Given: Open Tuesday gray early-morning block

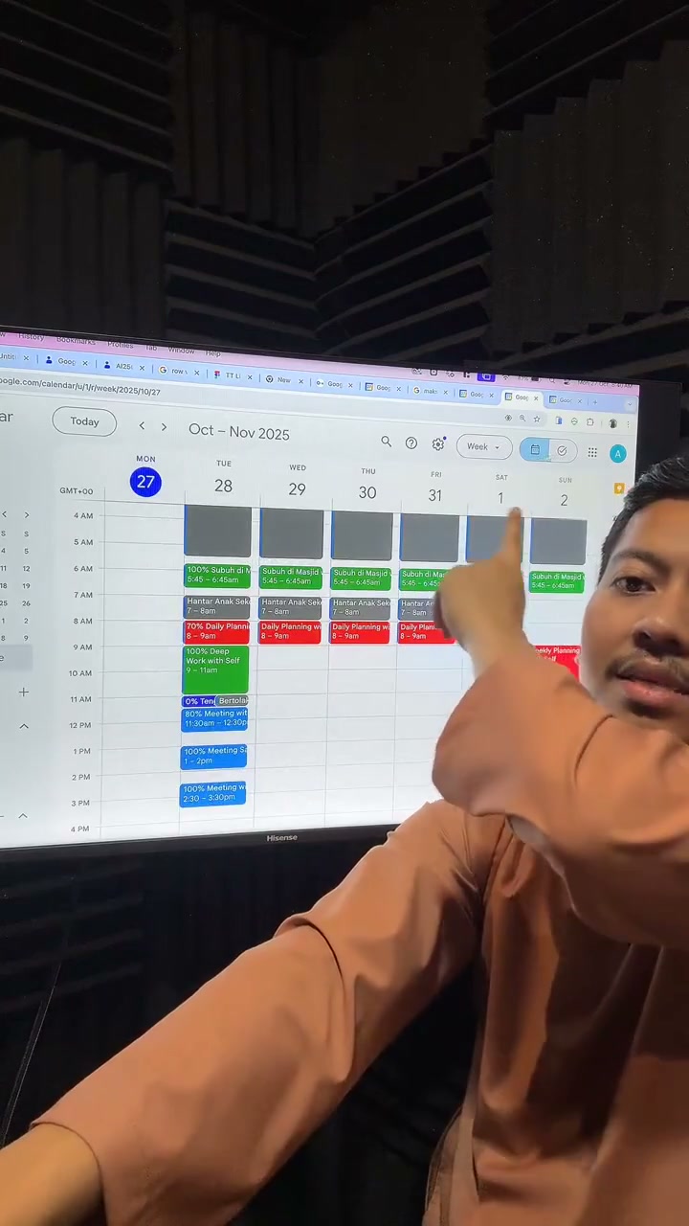Looking at the screenshot, I should (x=218, y=533).
